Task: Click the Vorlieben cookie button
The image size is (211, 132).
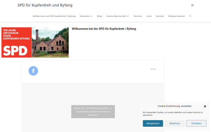Action: point(196,124)
